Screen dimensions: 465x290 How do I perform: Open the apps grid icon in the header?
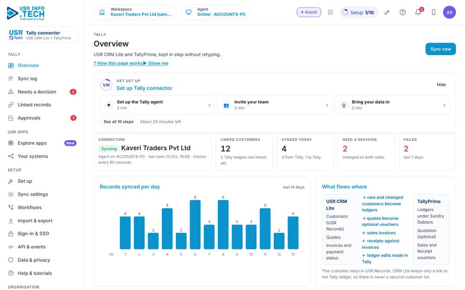(330, 12)
